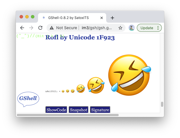Screen dimensions: 180x138
Task: Click the Not Secure warning icon
Action: point(52,28)
